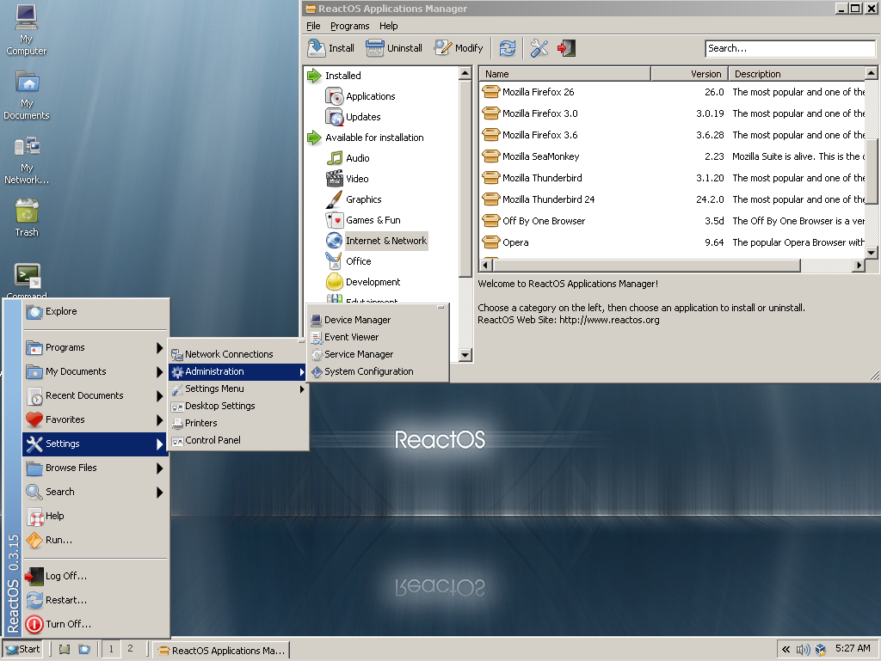Expand the Programs entry in Start menu

tap(65, 347)
